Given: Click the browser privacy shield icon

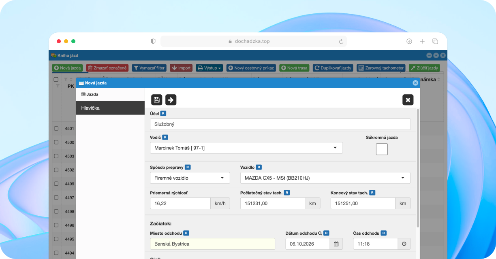Looking at the screenshot, I should (x=153, y=41).
